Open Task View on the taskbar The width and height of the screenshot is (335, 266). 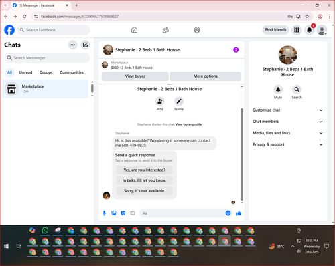point(19,246)
